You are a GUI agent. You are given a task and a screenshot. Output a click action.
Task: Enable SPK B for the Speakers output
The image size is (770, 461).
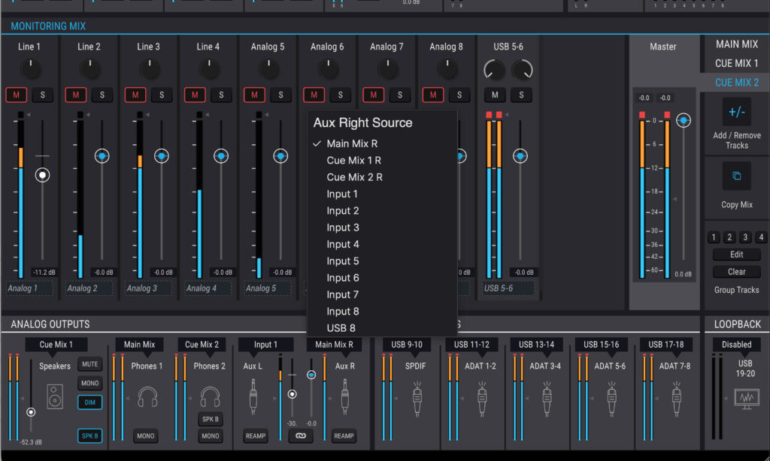tap(90, 435)
